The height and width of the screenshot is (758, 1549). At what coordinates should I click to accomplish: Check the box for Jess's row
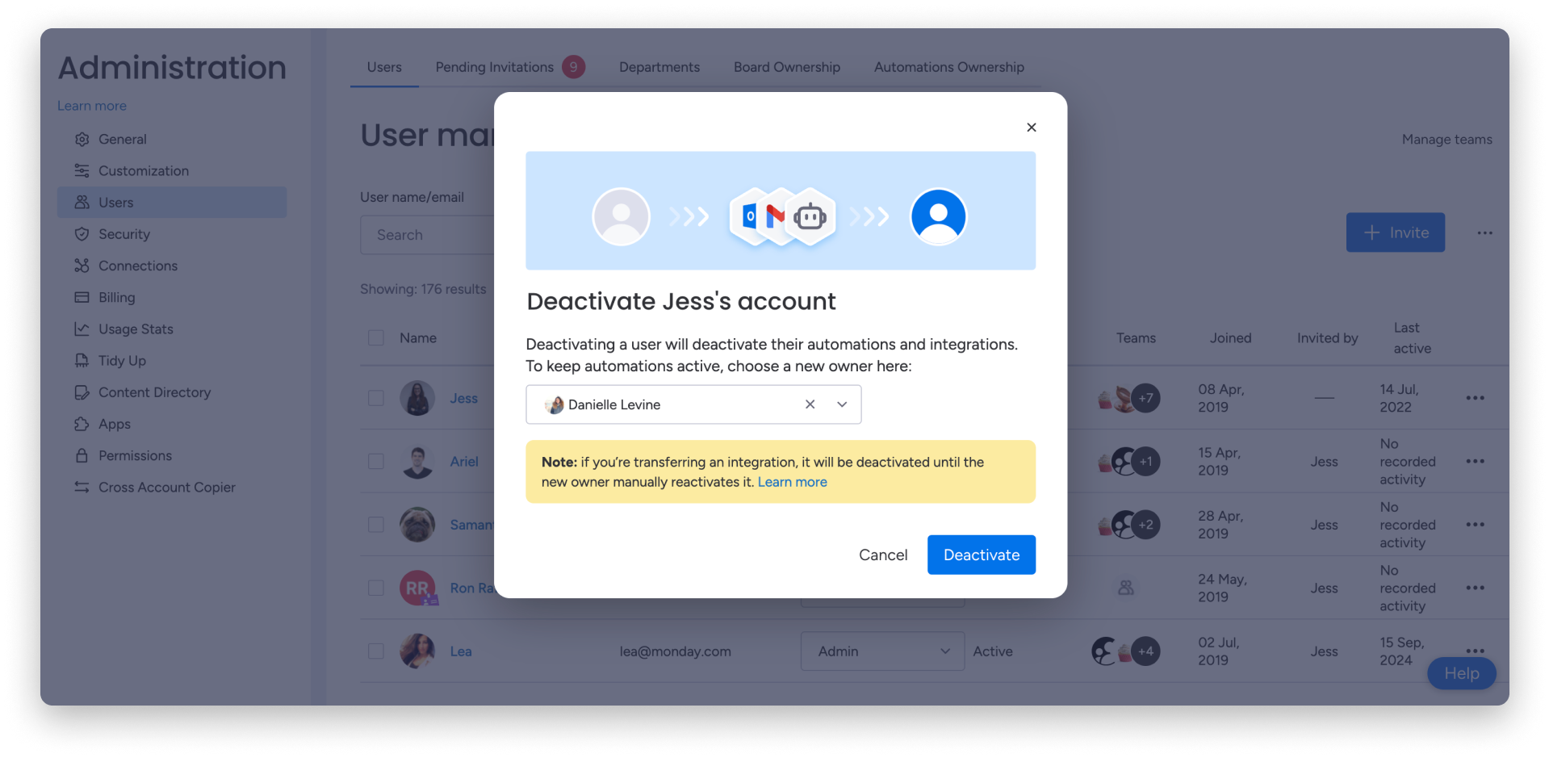(376, 398)
